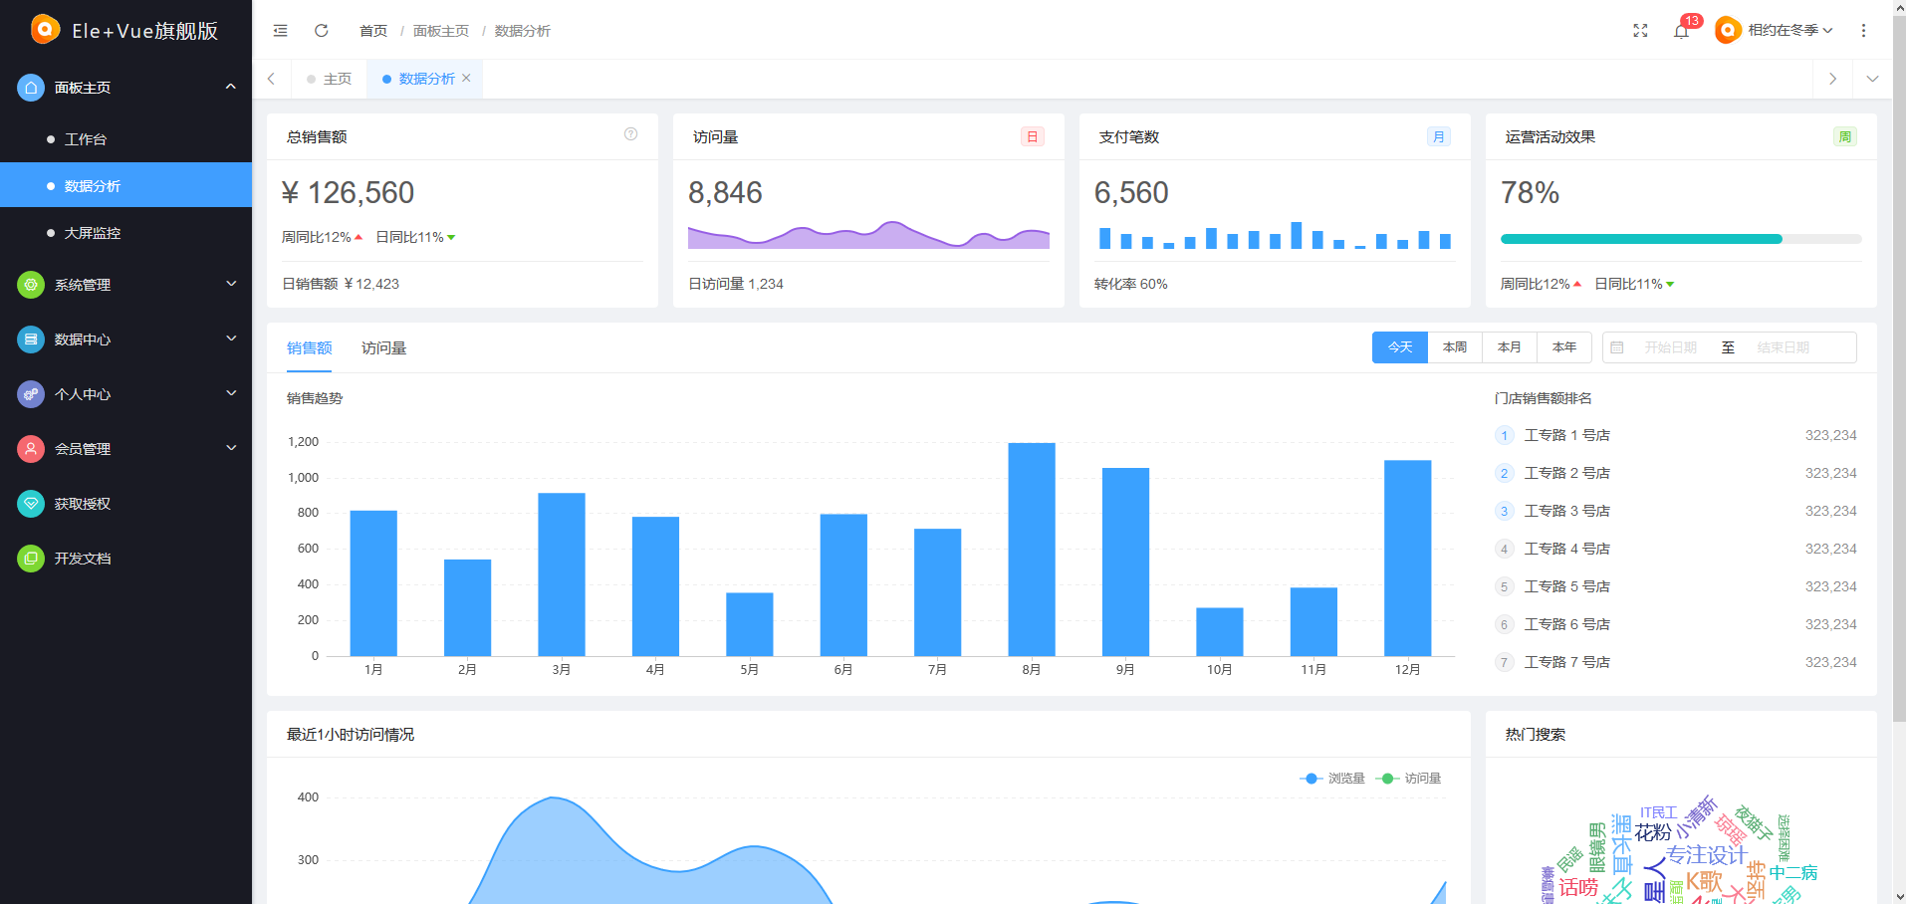Click the 日 tag on 访问量 card

tap(1033, 136)
